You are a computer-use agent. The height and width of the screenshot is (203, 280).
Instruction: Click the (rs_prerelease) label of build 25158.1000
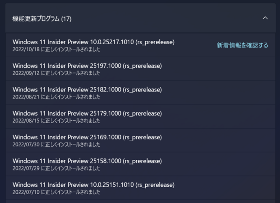[142, 161]
